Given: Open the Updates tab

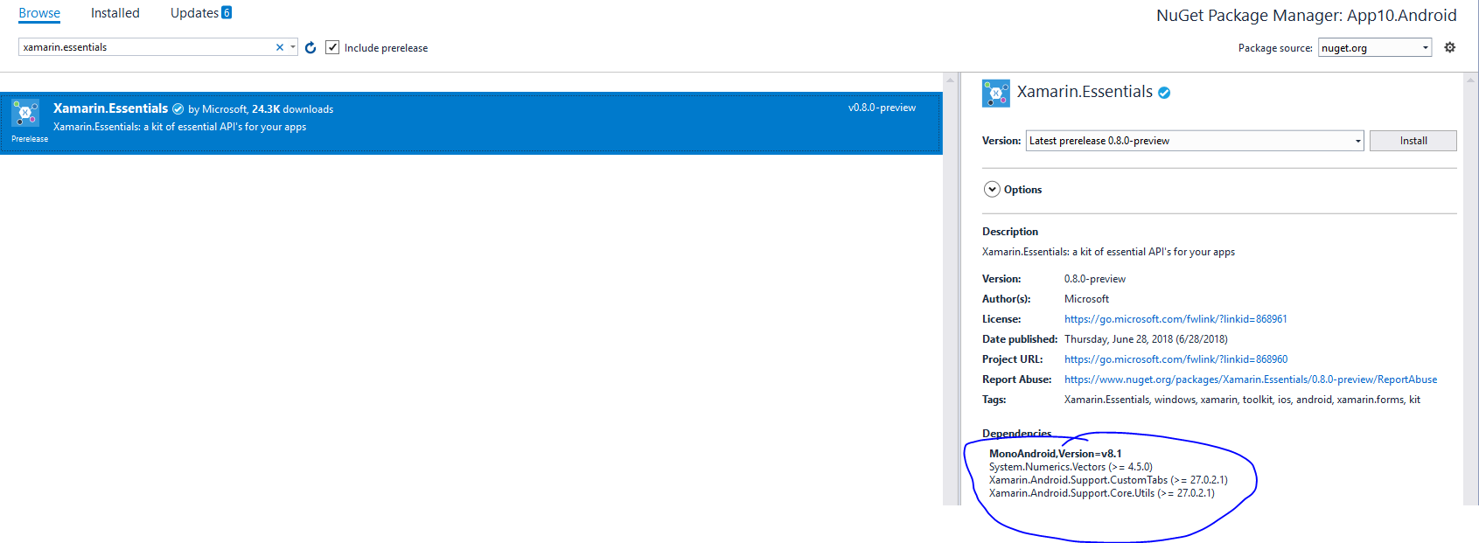Looking at the screenshot, I should tap(194, 13).
